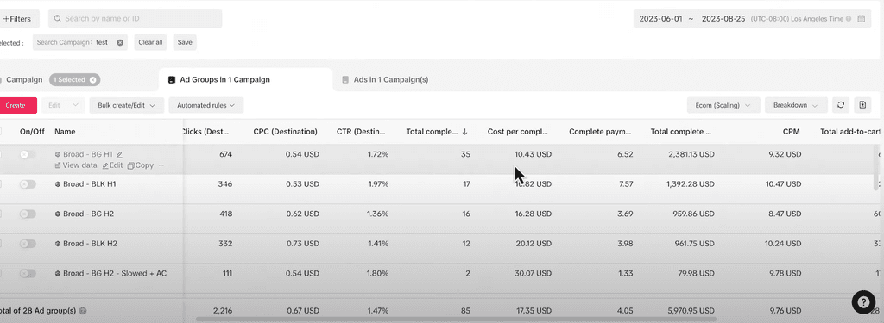Remove the Search Campaign test filter chip
The height and width of the screenshot is (323, 884).
coord(120,42)
